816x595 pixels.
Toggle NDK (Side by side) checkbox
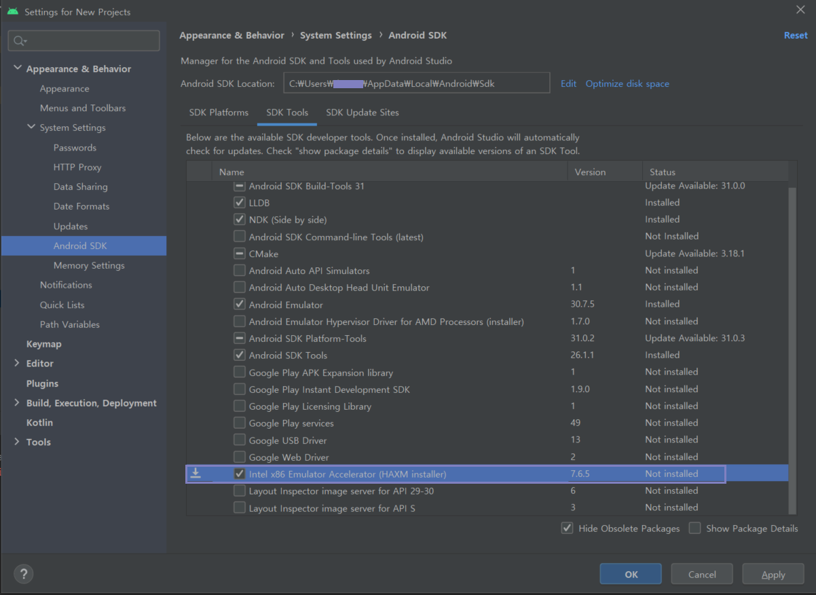coord(239,219)
